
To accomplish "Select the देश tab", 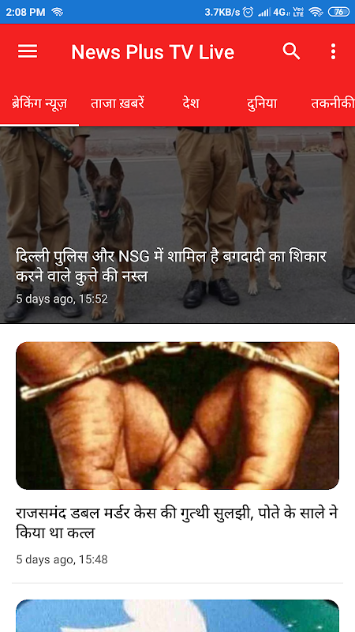I will [191, 104].
